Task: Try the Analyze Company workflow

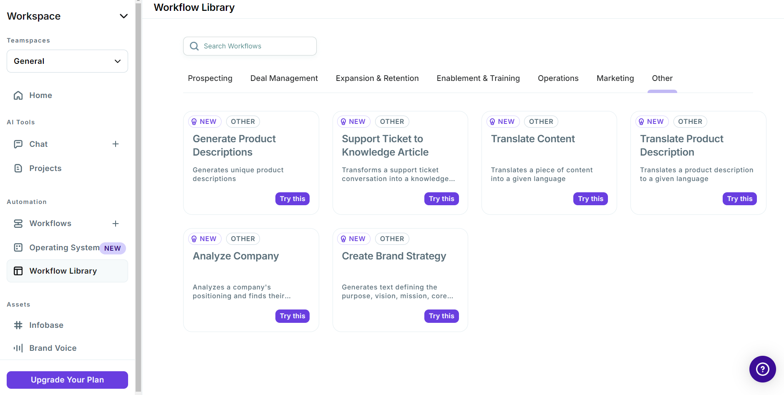Action: point(292,316)
